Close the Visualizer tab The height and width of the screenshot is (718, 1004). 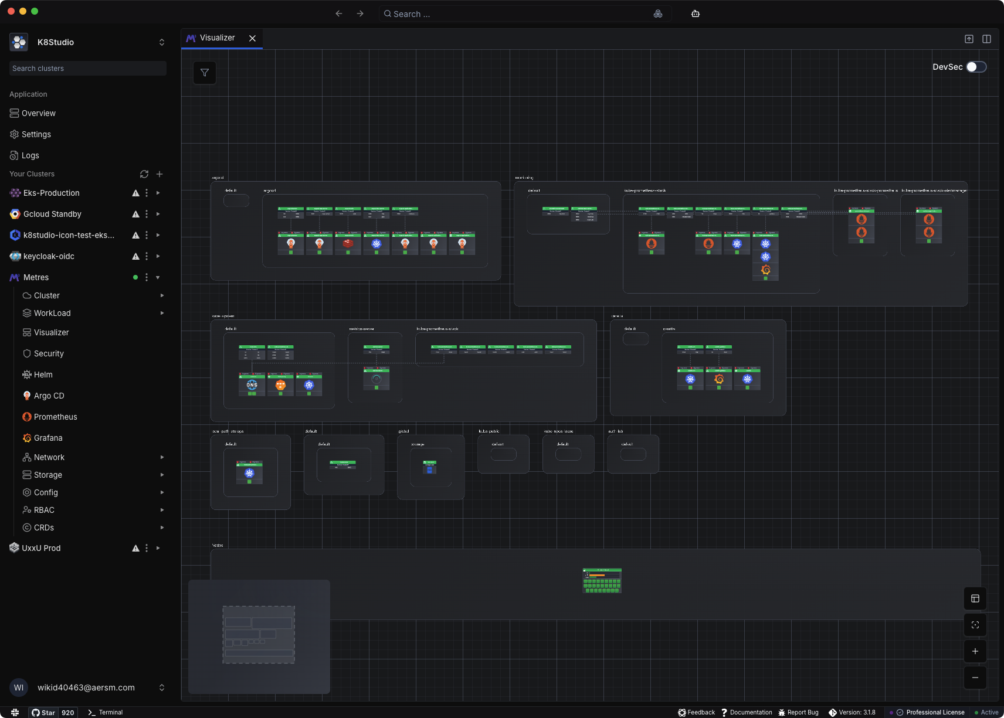click(x=252, y=38)
